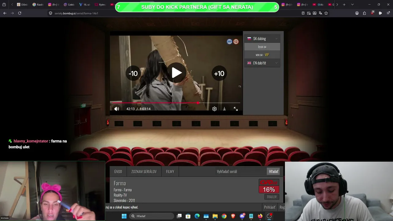The image size is (393, 221).
Task: Click the address bar URL
Action: (76, 13)
